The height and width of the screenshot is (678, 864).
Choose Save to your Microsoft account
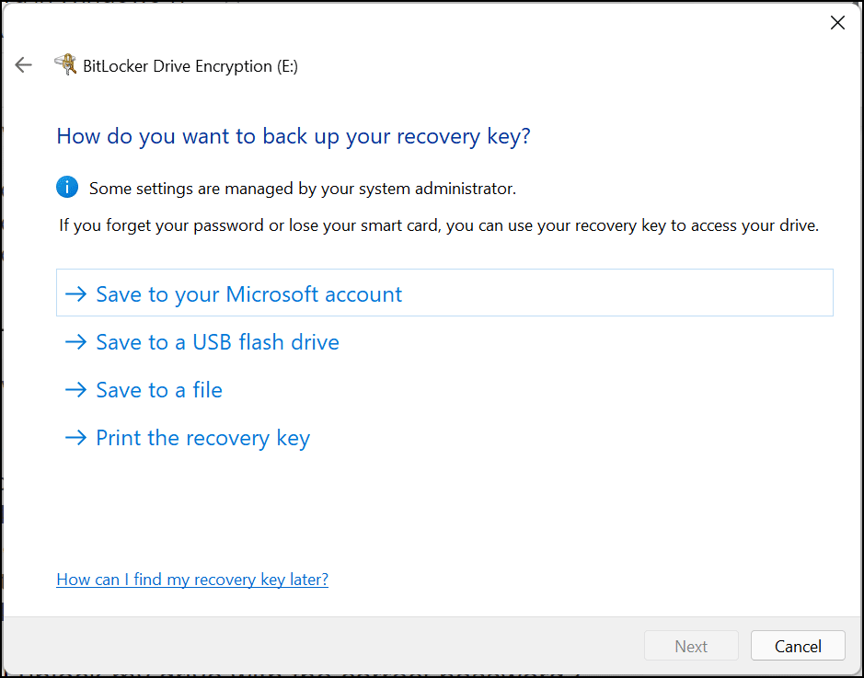pos(248,294)
